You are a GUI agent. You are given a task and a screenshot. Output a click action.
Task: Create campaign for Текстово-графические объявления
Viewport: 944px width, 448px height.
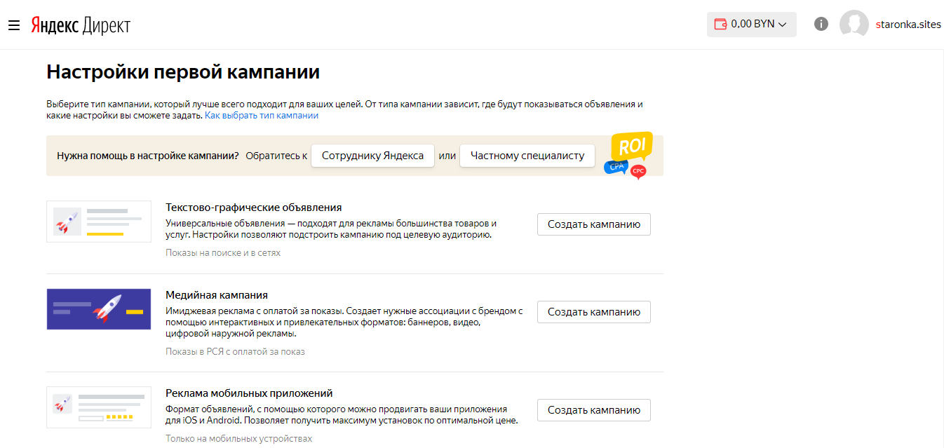(x=594, y=224)
